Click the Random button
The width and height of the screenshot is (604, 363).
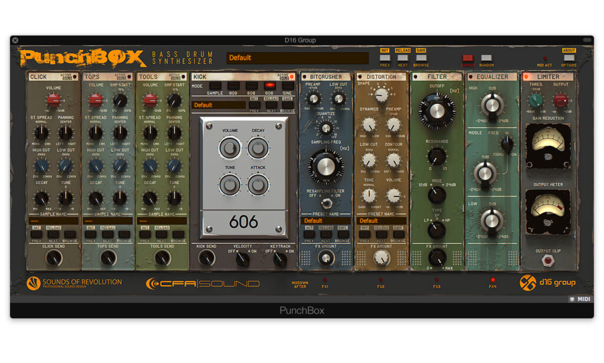pyautogui.click(x=486, y=58)
